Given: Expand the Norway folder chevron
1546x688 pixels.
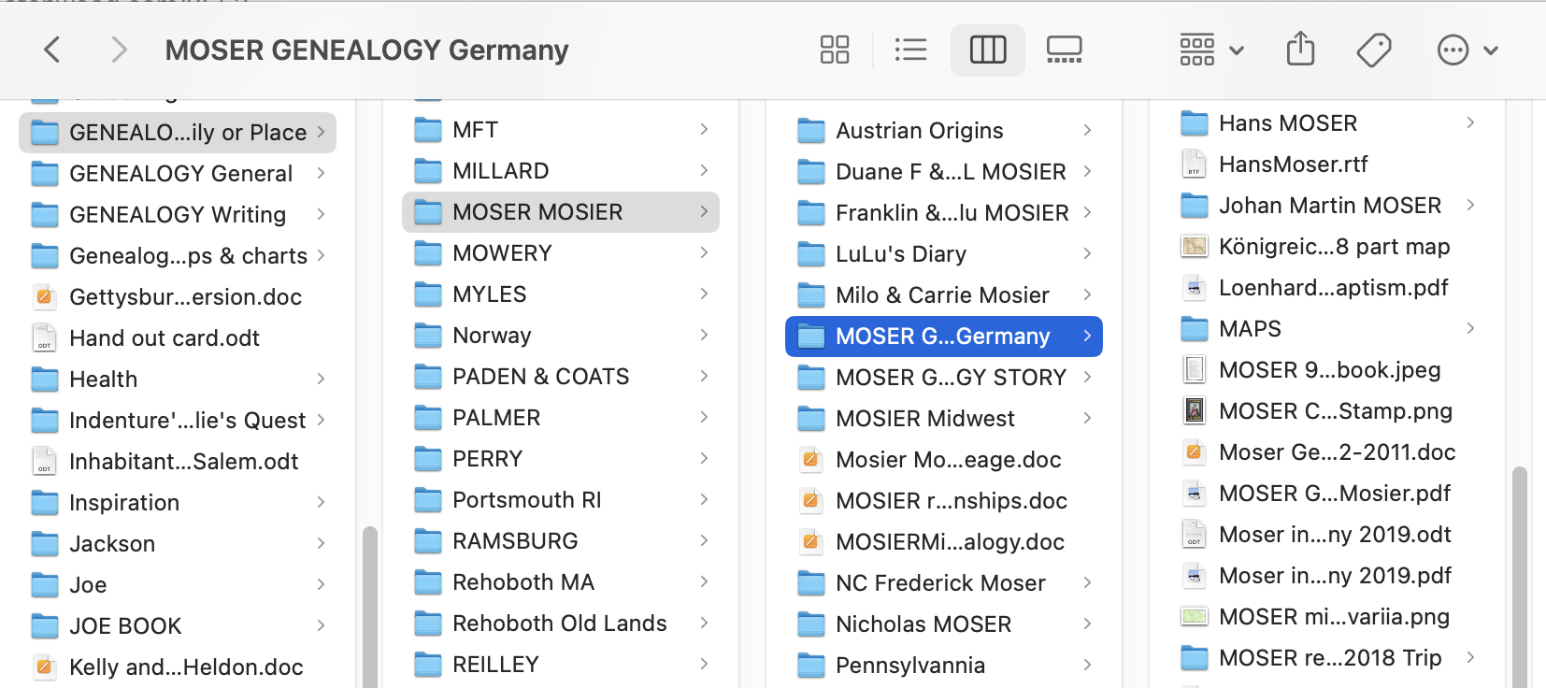Looking at the screenshot, I should (x=704, y=335).
